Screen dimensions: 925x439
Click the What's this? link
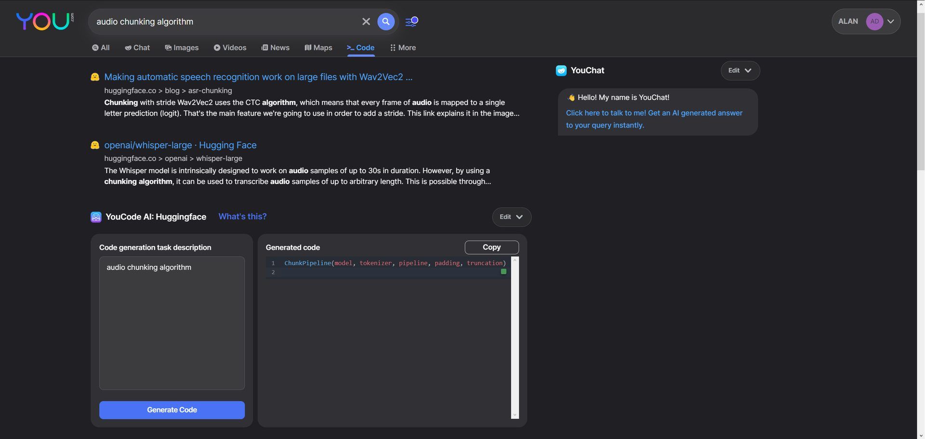click(242, 217)
